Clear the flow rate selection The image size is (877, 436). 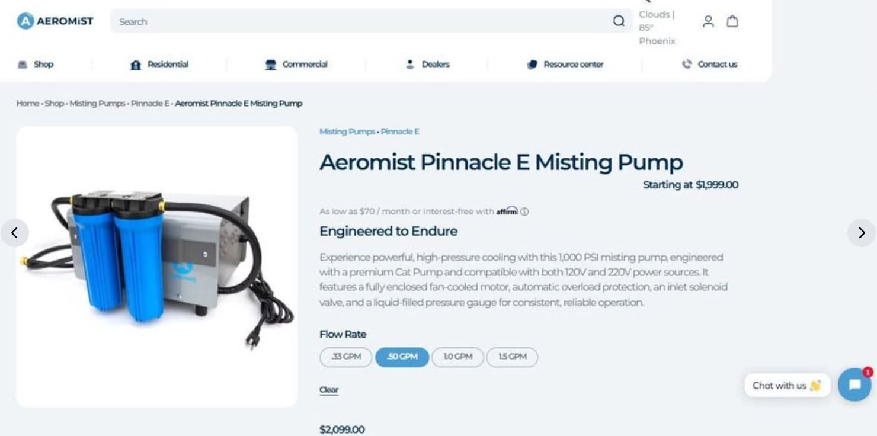(329, 390)
